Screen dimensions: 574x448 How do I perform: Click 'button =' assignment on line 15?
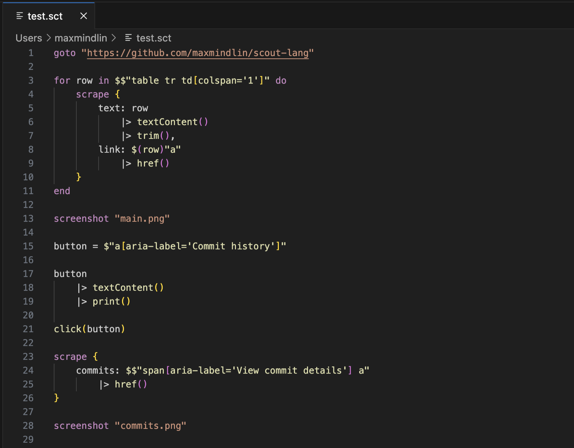(x=76, y=246)
